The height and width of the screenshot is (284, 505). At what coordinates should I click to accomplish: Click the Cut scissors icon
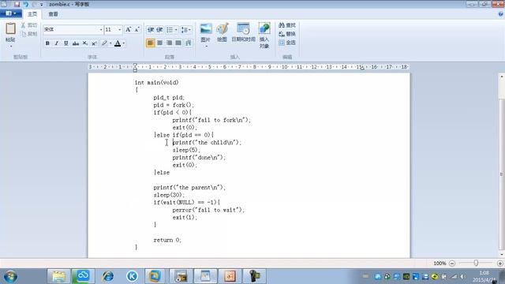[x=23, y=25]
